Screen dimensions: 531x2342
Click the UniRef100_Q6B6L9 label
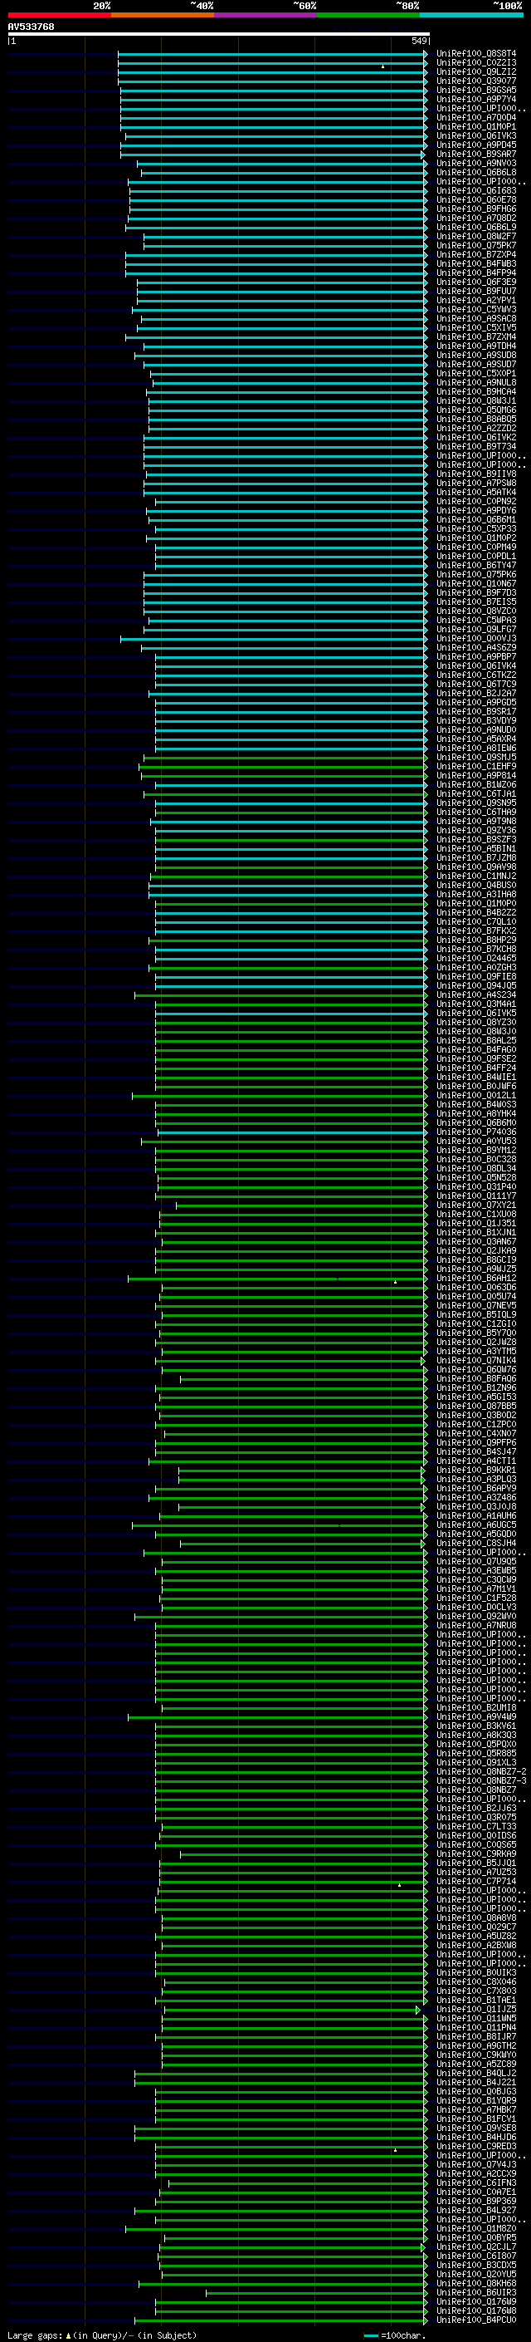475,228
